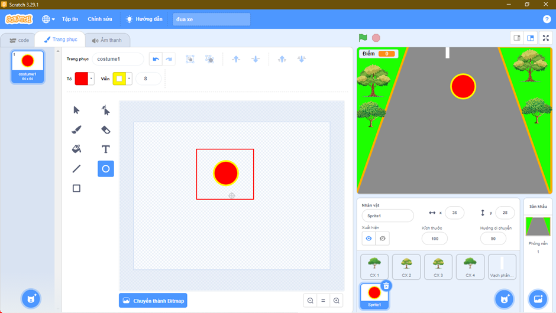Pick the Text tool
The height and width of the screenshot is (313, 556).
pos(106,149)
